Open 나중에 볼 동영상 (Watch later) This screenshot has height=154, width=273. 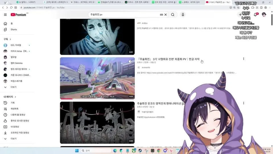point(17,115)
